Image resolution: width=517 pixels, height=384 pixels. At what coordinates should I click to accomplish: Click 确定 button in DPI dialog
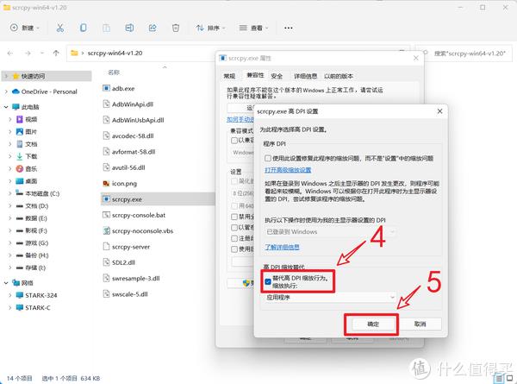[373, 324]
